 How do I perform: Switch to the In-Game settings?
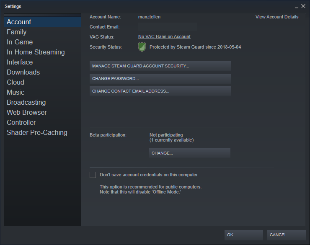pos(42,42)
